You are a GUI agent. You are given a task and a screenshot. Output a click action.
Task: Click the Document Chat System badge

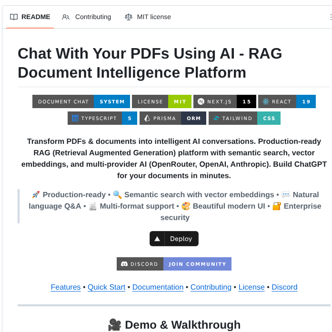click(x=81, y=101)
